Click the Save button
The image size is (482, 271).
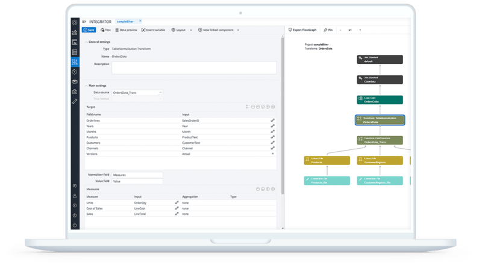click(89, 30)
